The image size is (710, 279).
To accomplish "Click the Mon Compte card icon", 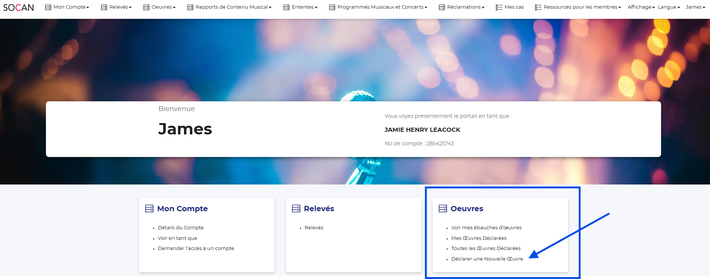I will coord(149,209).
